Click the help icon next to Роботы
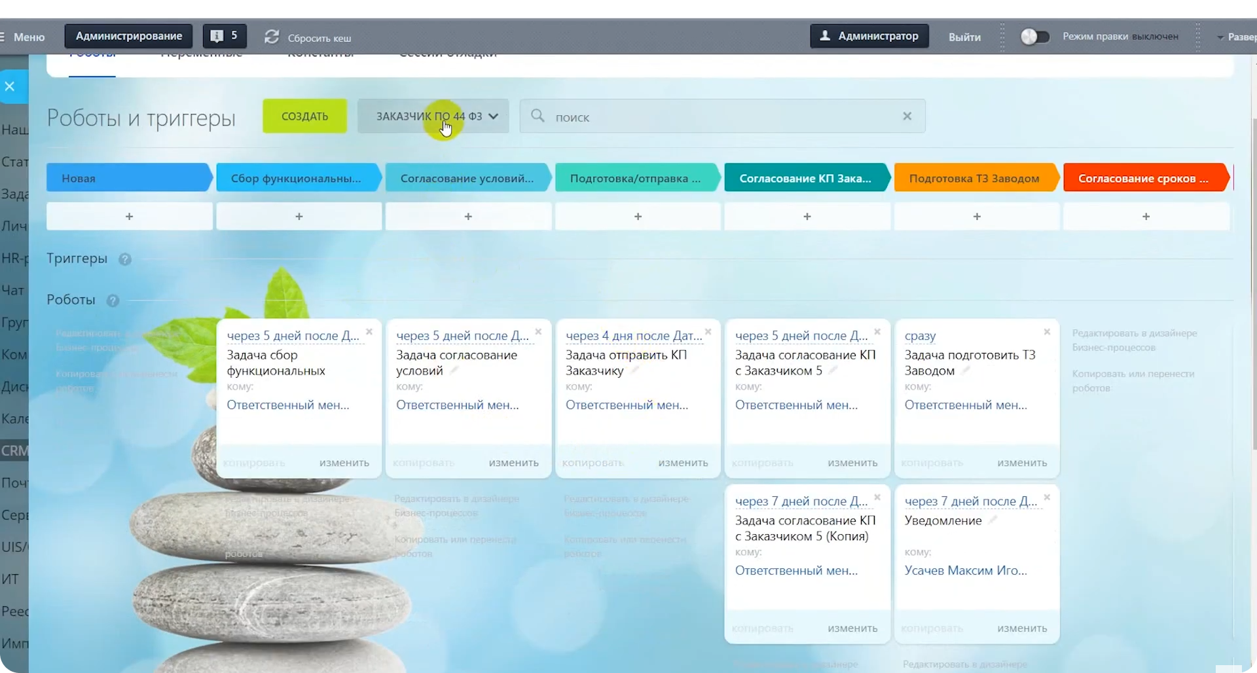1257x673 pixels. click(x=113, y=300)
